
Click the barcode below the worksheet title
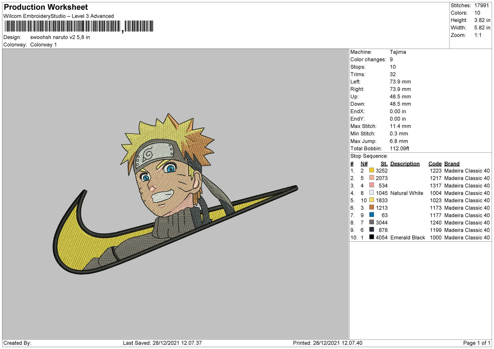point(79,26)
